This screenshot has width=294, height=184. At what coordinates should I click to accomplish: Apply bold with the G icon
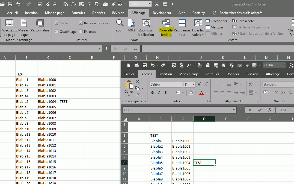[152, 93]
